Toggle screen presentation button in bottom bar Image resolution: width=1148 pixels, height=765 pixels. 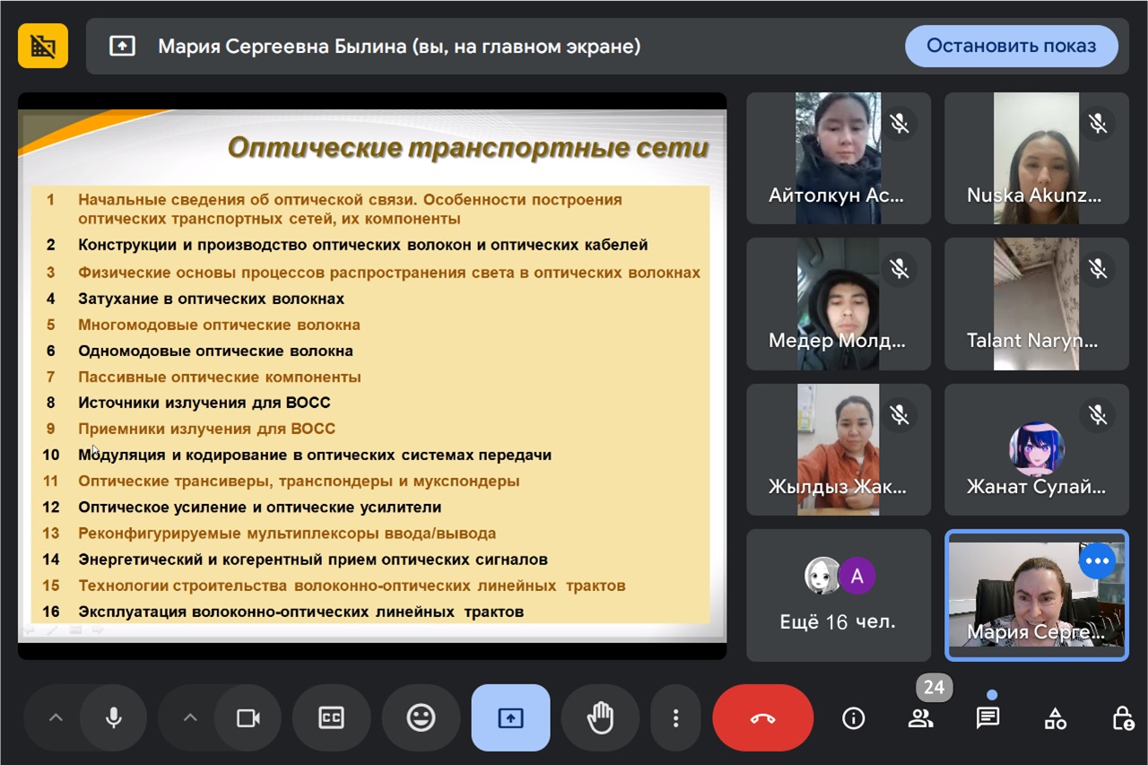click(510, 717)
